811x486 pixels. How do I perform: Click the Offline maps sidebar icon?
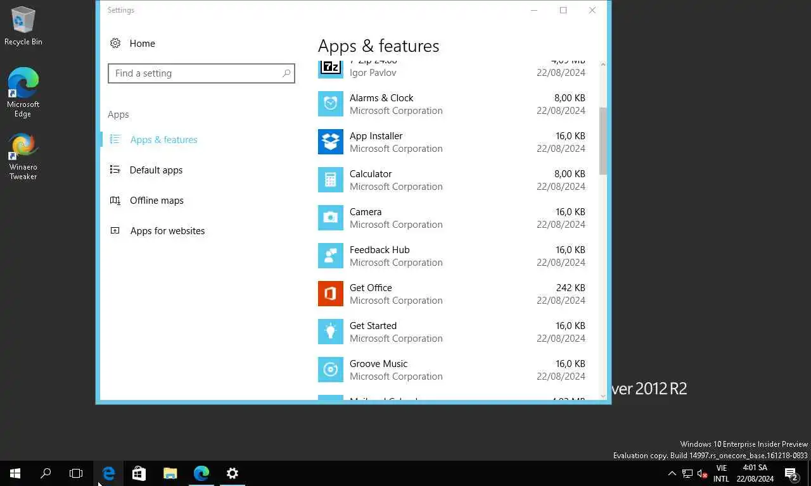point(115,200)
